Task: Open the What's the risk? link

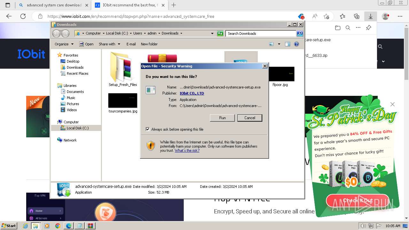Action: pos(187,150)
